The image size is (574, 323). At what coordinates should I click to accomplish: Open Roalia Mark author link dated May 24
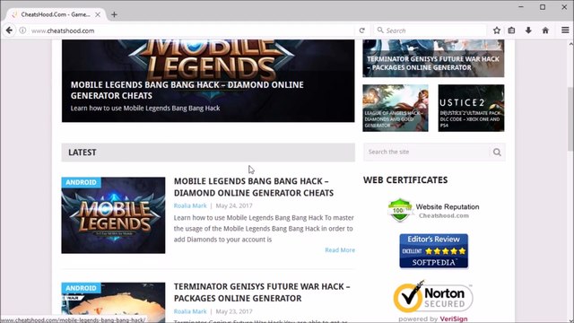point(190,205)
